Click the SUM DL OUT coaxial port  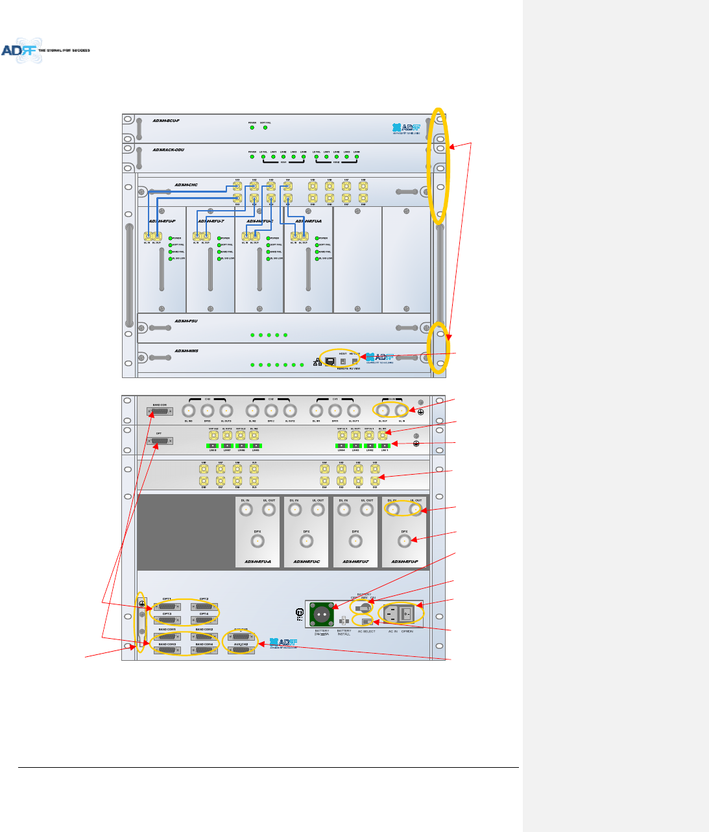[383, 410]
